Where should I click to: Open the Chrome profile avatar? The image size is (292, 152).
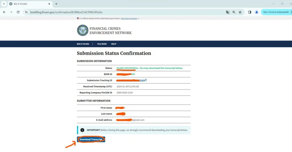[257, 12]
